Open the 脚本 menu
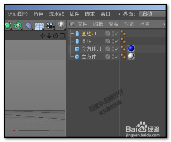171x142 pixels. pos(90,14)
